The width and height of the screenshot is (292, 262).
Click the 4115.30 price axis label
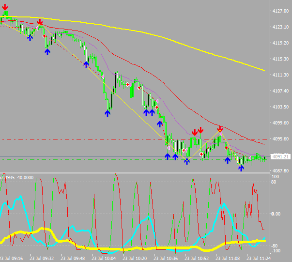[x=280, y=59]
